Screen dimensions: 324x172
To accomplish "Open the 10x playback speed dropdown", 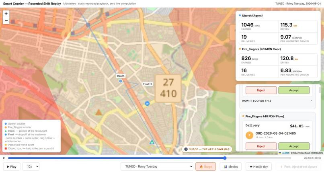I will (x=31, y=166).
